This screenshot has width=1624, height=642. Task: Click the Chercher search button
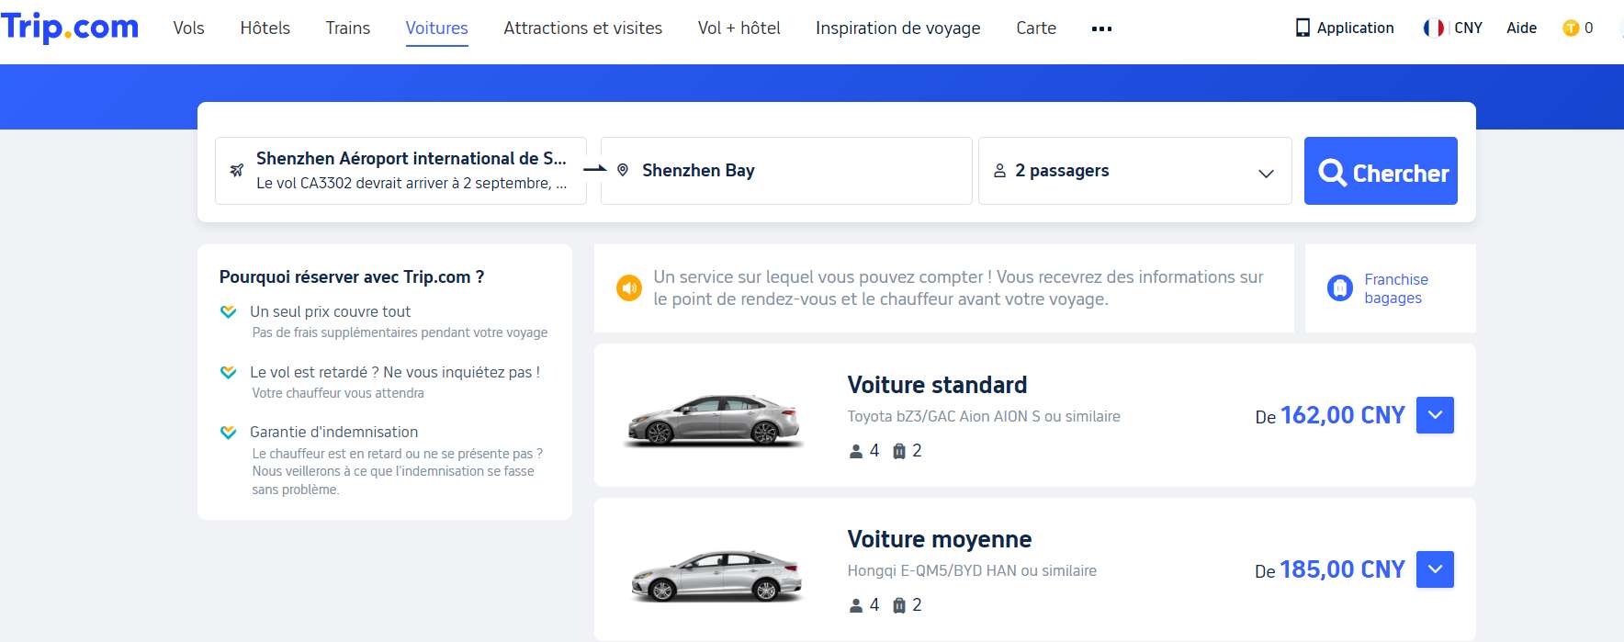pyautogui.click(x=1381, y=171)
